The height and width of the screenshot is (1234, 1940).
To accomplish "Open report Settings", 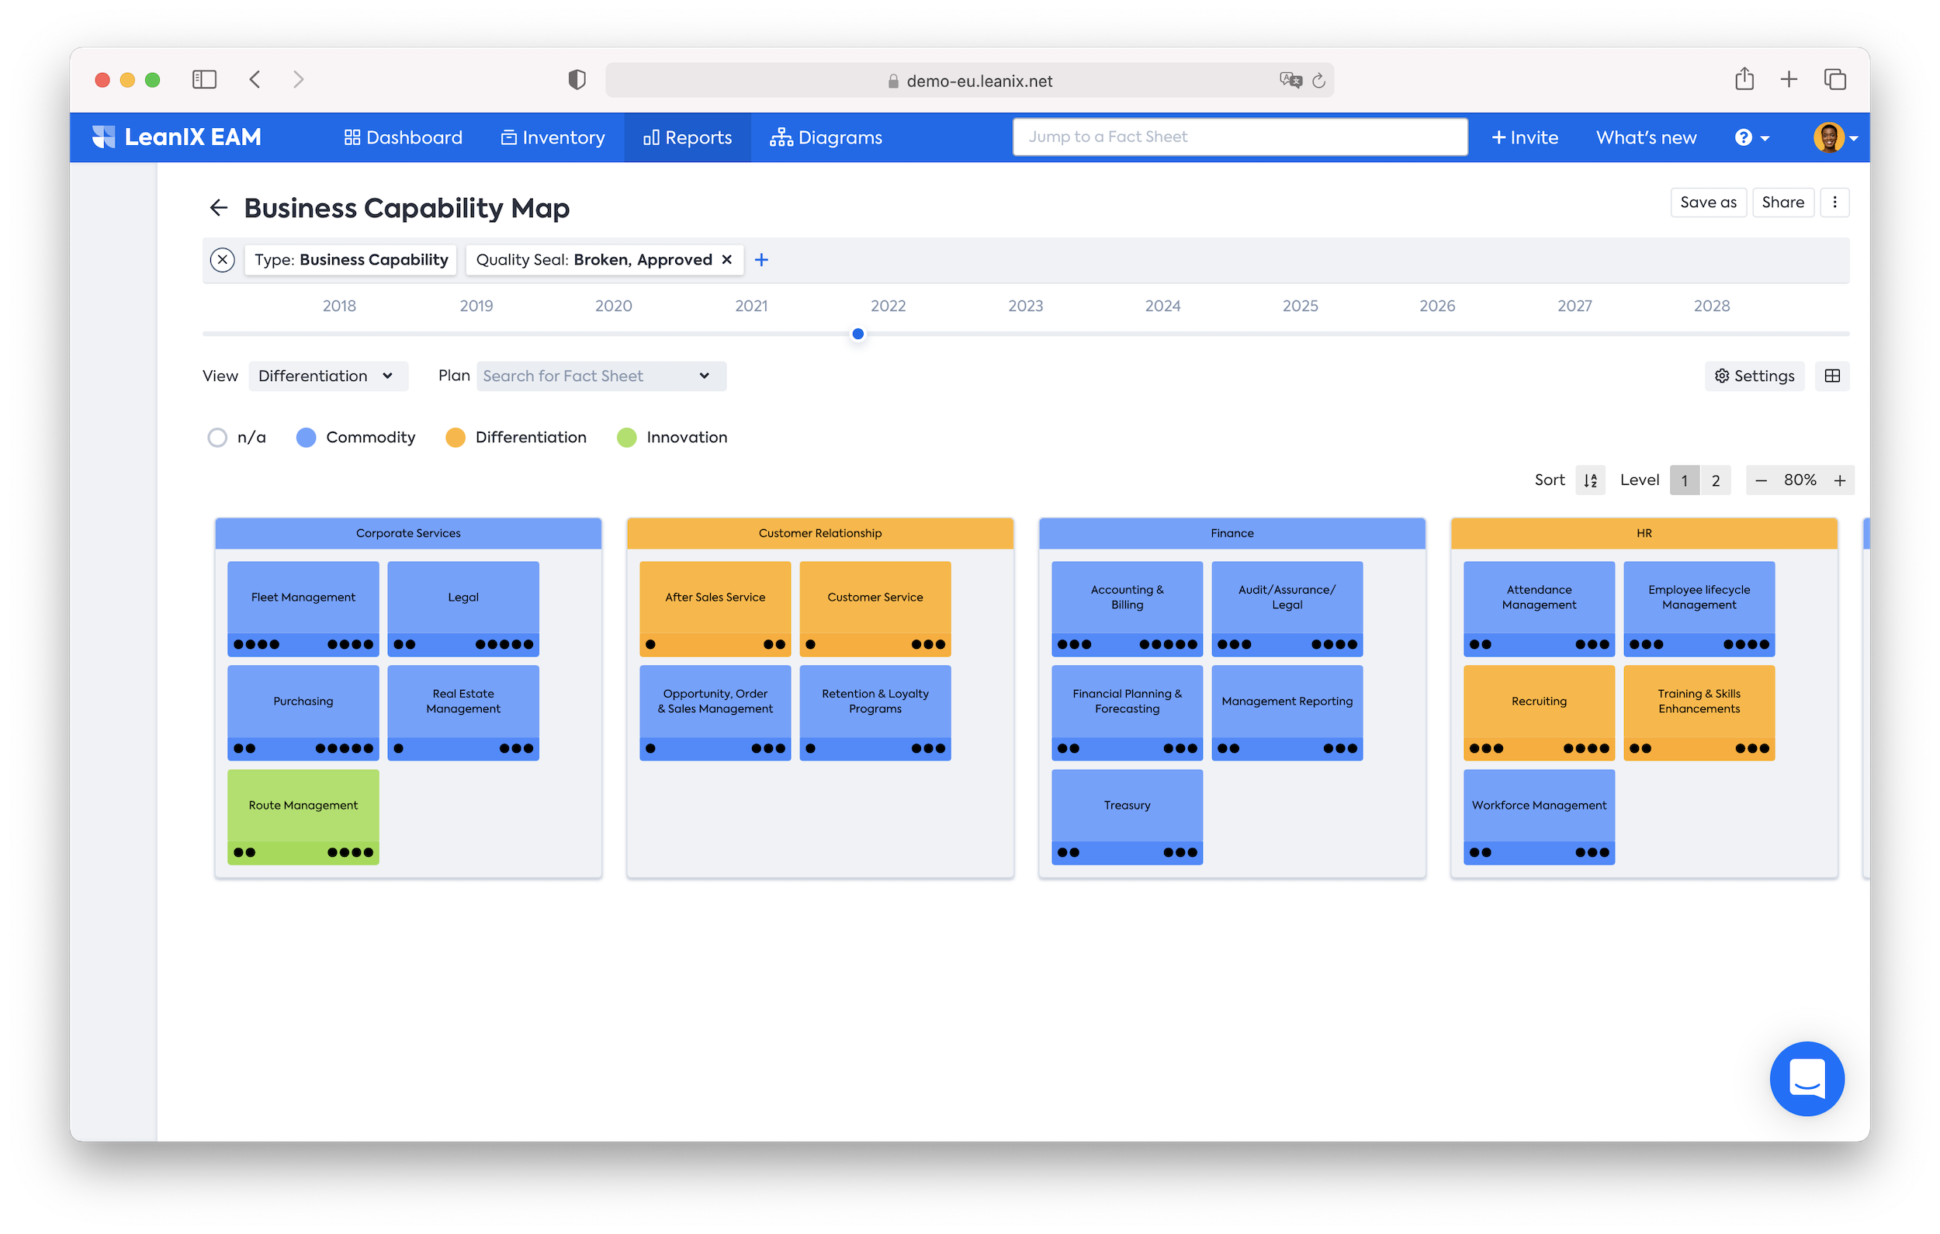I will pyautogui.click(x=1754, y=376).
